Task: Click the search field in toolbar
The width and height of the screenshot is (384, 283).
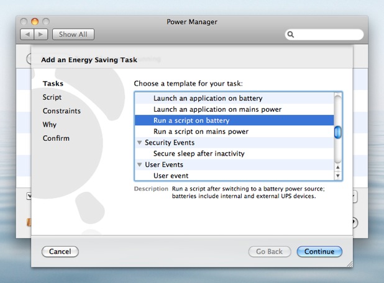Action: tap(324, 35)
